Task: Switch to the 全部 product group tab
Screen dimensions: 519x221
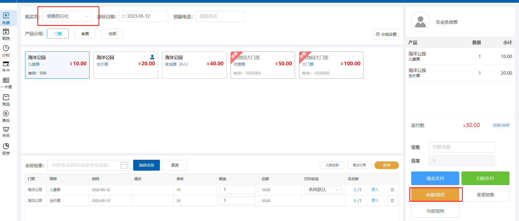Action: [x=112, y=34]
